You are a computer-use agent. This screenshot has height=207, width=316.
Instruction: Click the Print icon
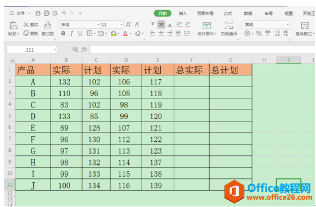coord(46,13)
